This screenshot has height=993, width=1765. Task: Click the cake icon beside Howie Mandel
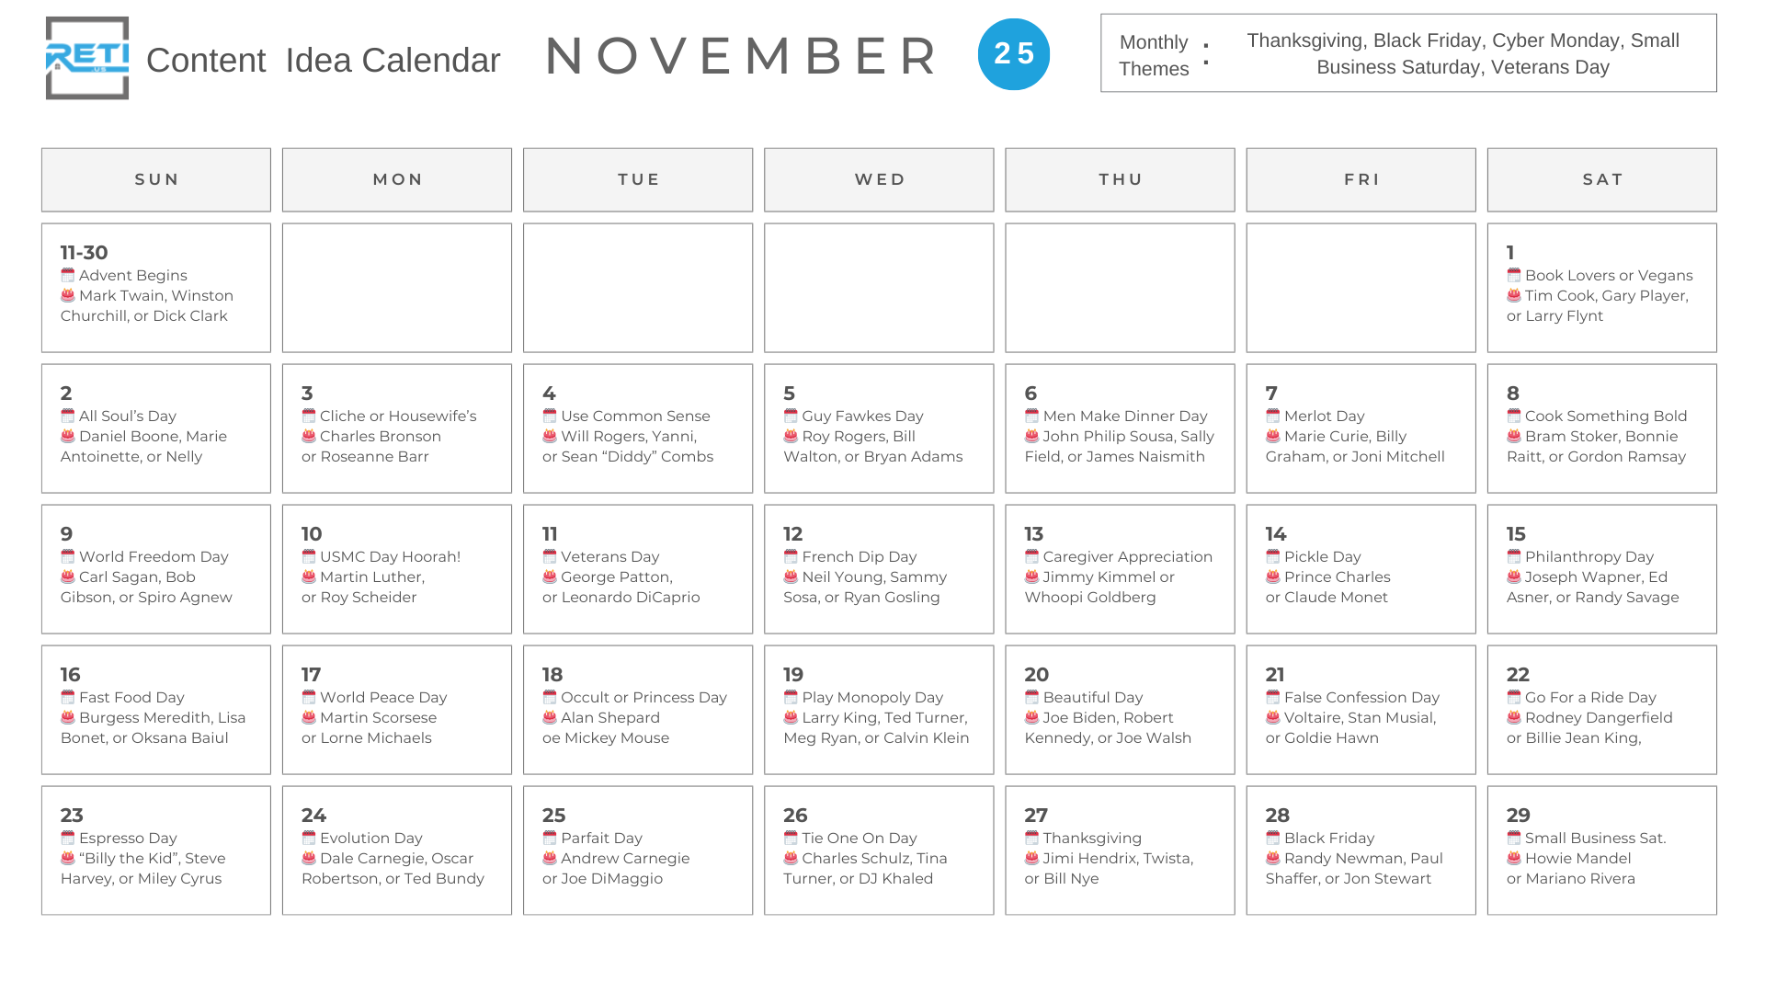[1513, 858]
